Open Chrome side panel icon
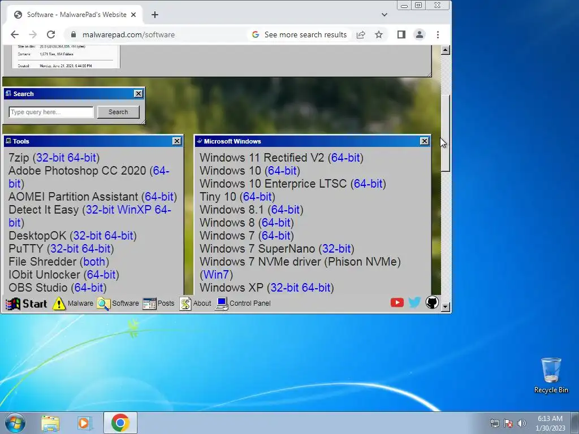The height and width of the screenshot is (434, 579). (401, 34)
